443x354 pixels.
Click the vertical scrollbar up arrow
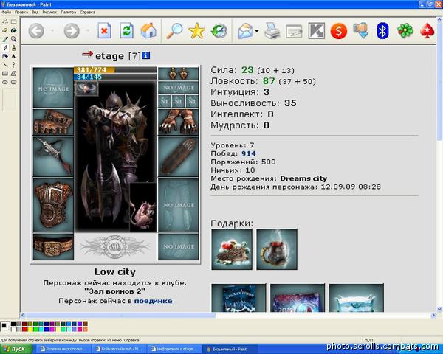[439, 19]
